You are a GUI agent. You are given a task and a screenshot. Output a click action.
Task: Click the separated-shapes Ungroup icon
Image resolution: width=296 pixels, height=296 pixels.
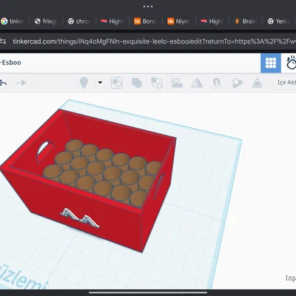coord(157,83)
